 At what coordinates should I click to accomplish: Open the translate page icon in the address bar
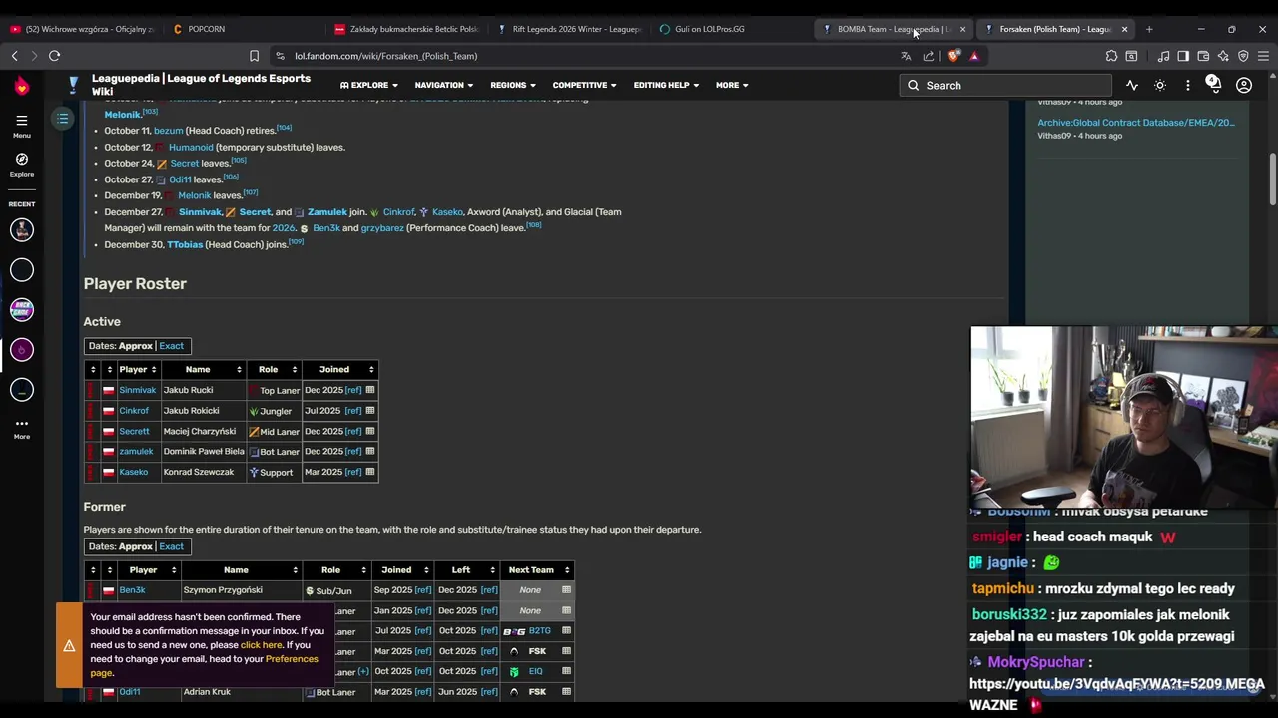click(906, 56)
